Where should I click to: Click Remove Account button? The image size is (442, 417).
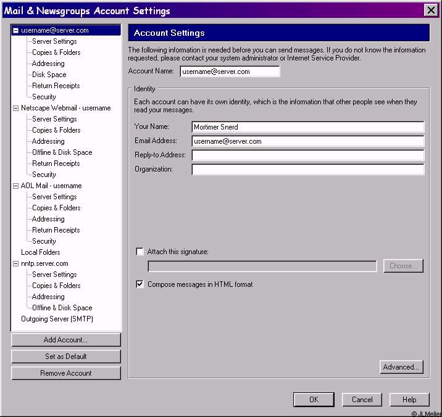(65, 373)
